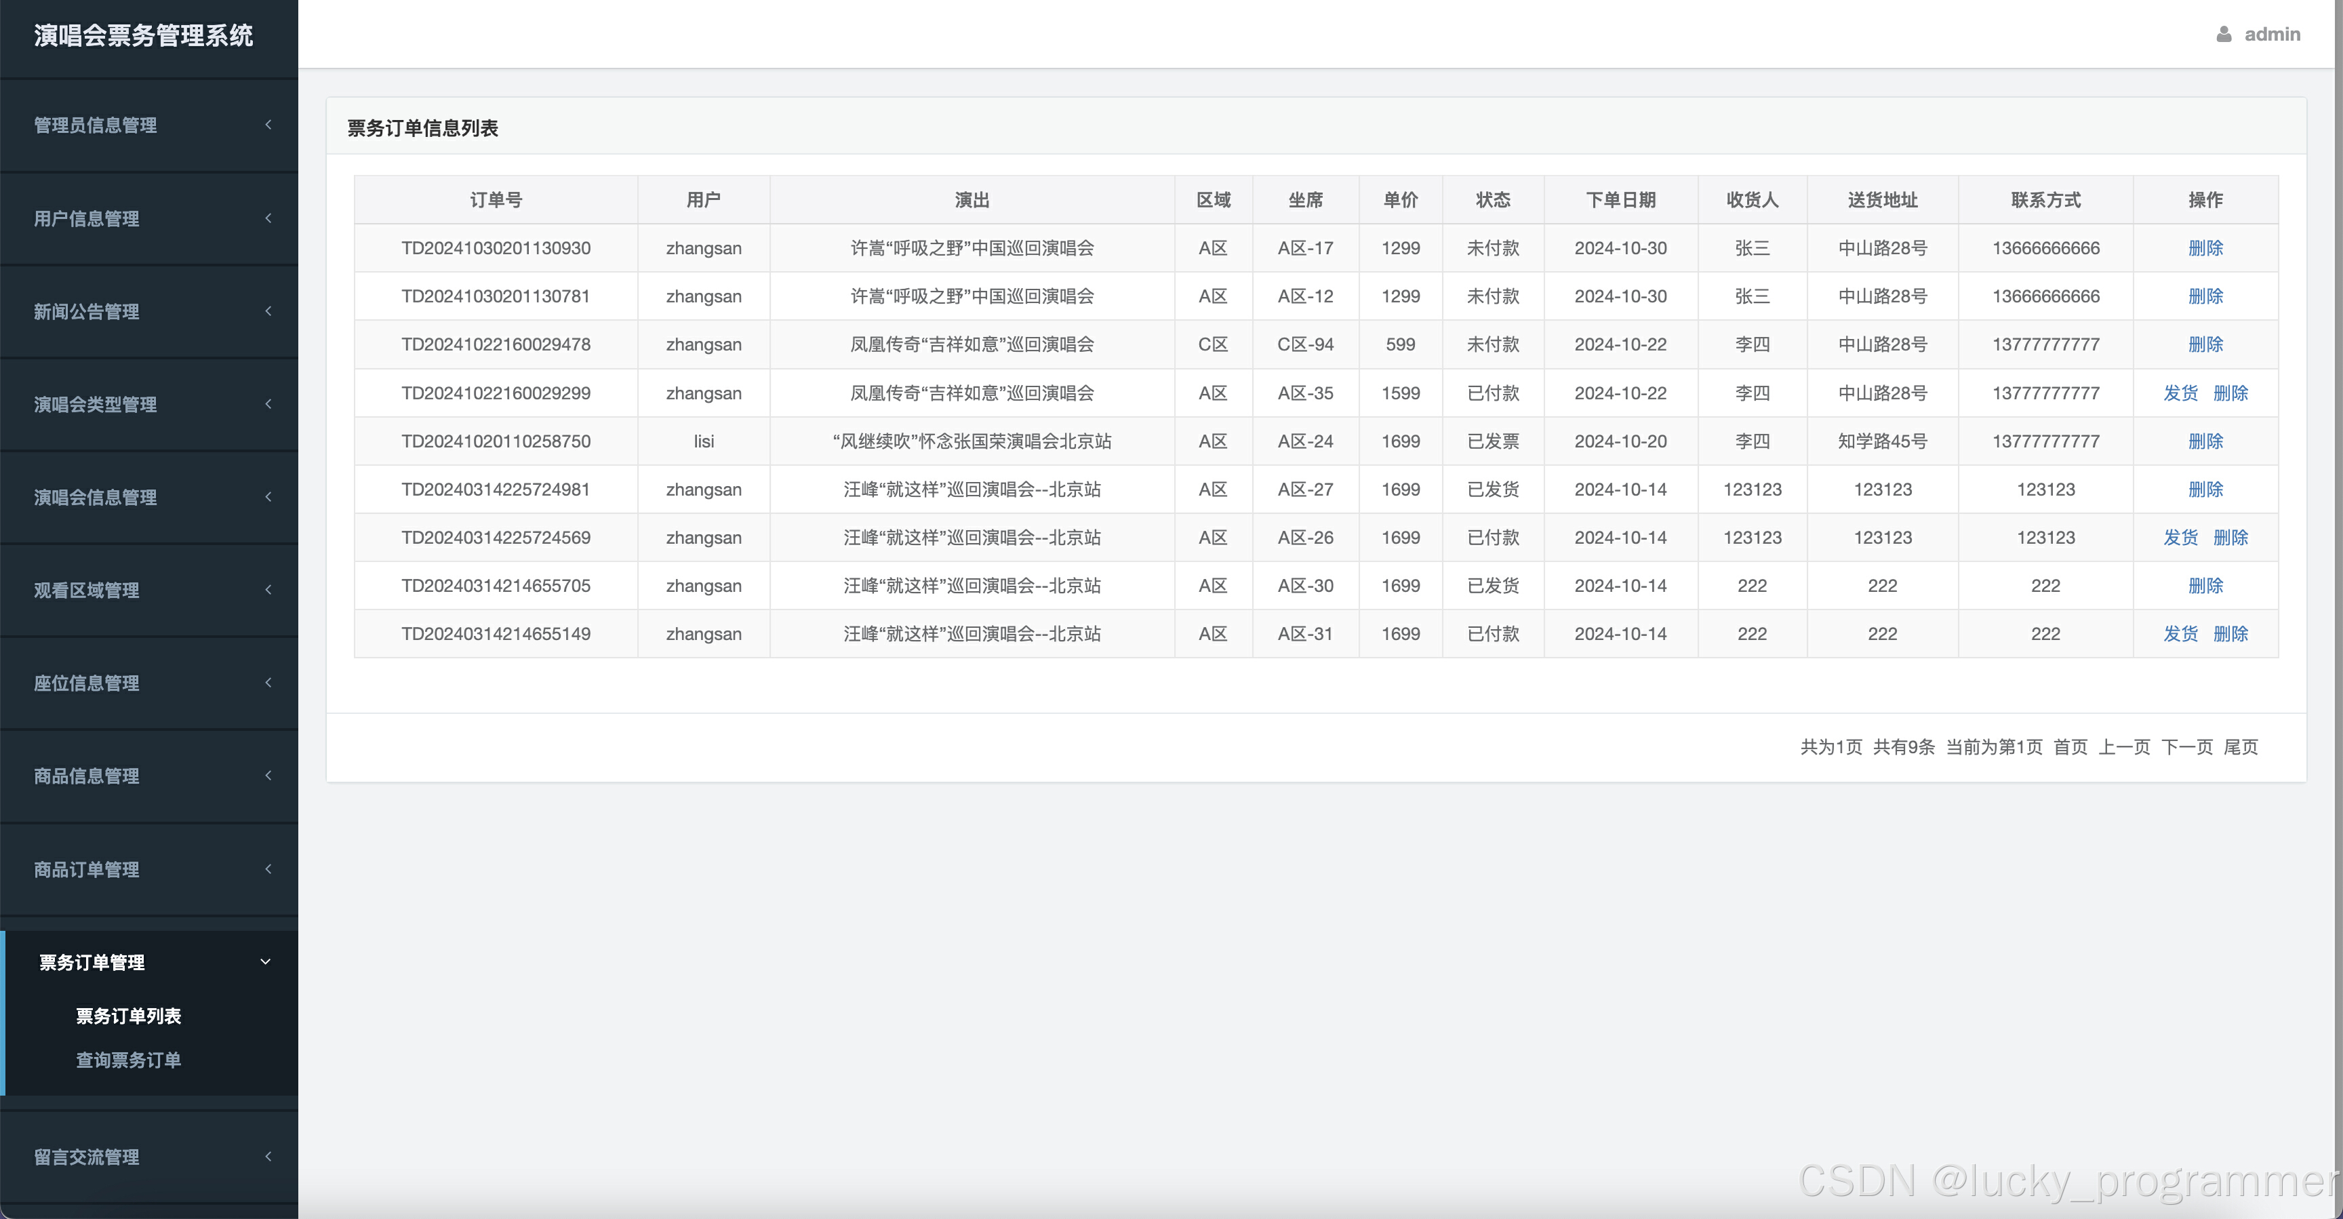Delete order TD20241030201130930

click(2205, 248)
